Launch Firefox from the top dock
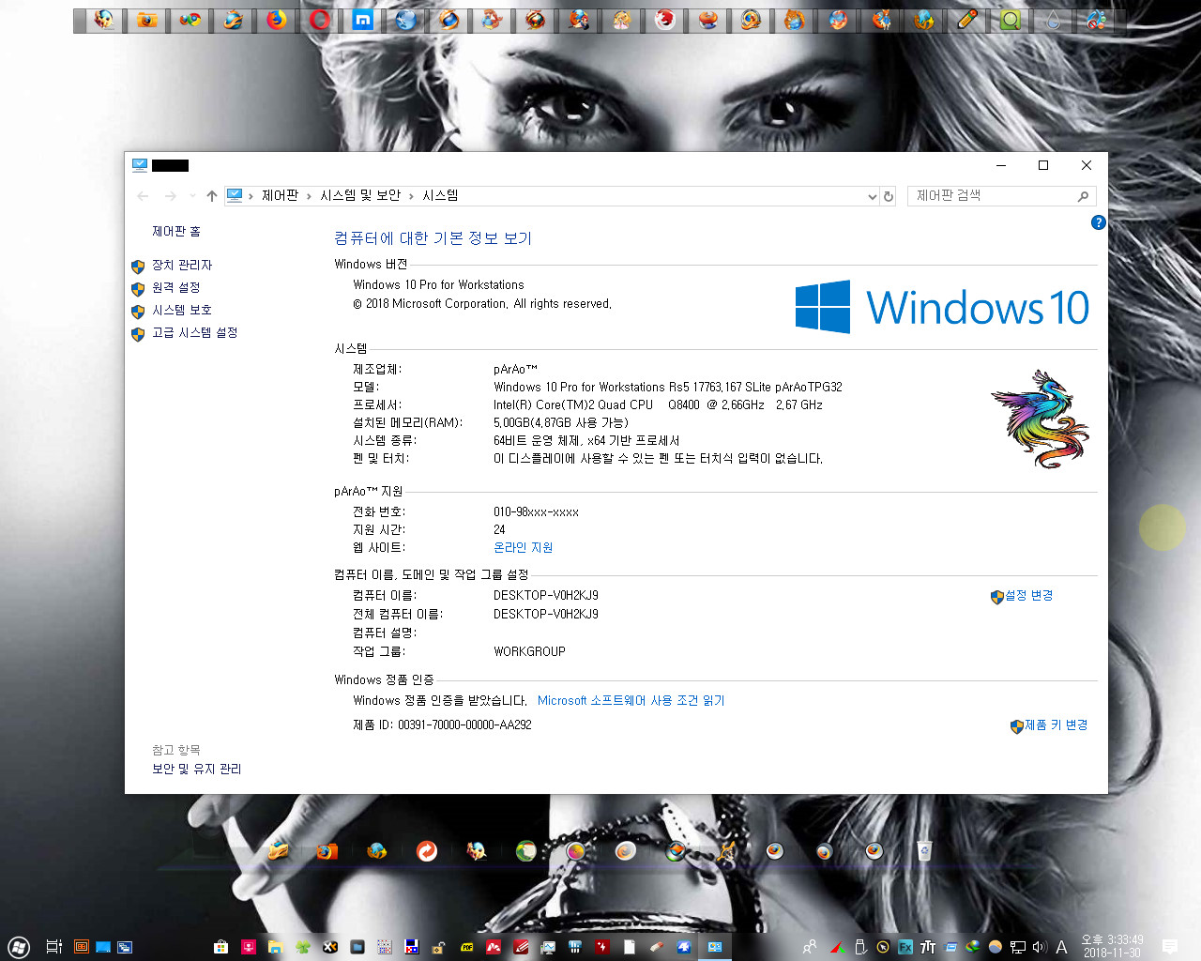The height and width of the screenshot is (961, 1201). 277,20
